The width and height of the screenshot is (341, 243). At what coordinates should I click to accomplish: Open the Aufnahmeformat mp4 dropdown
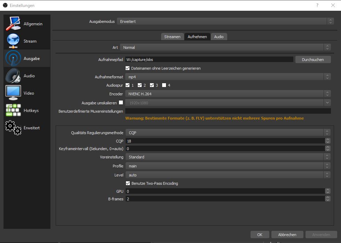coord(228,77)
